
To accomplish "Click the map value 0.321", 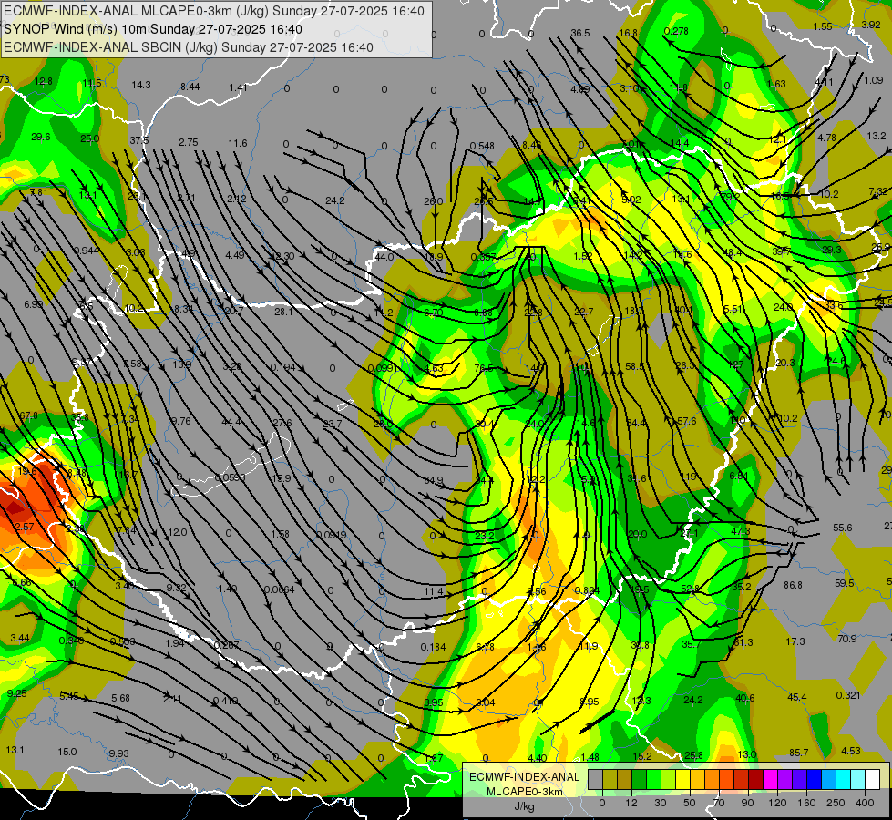I will click(x=848, y=695).
